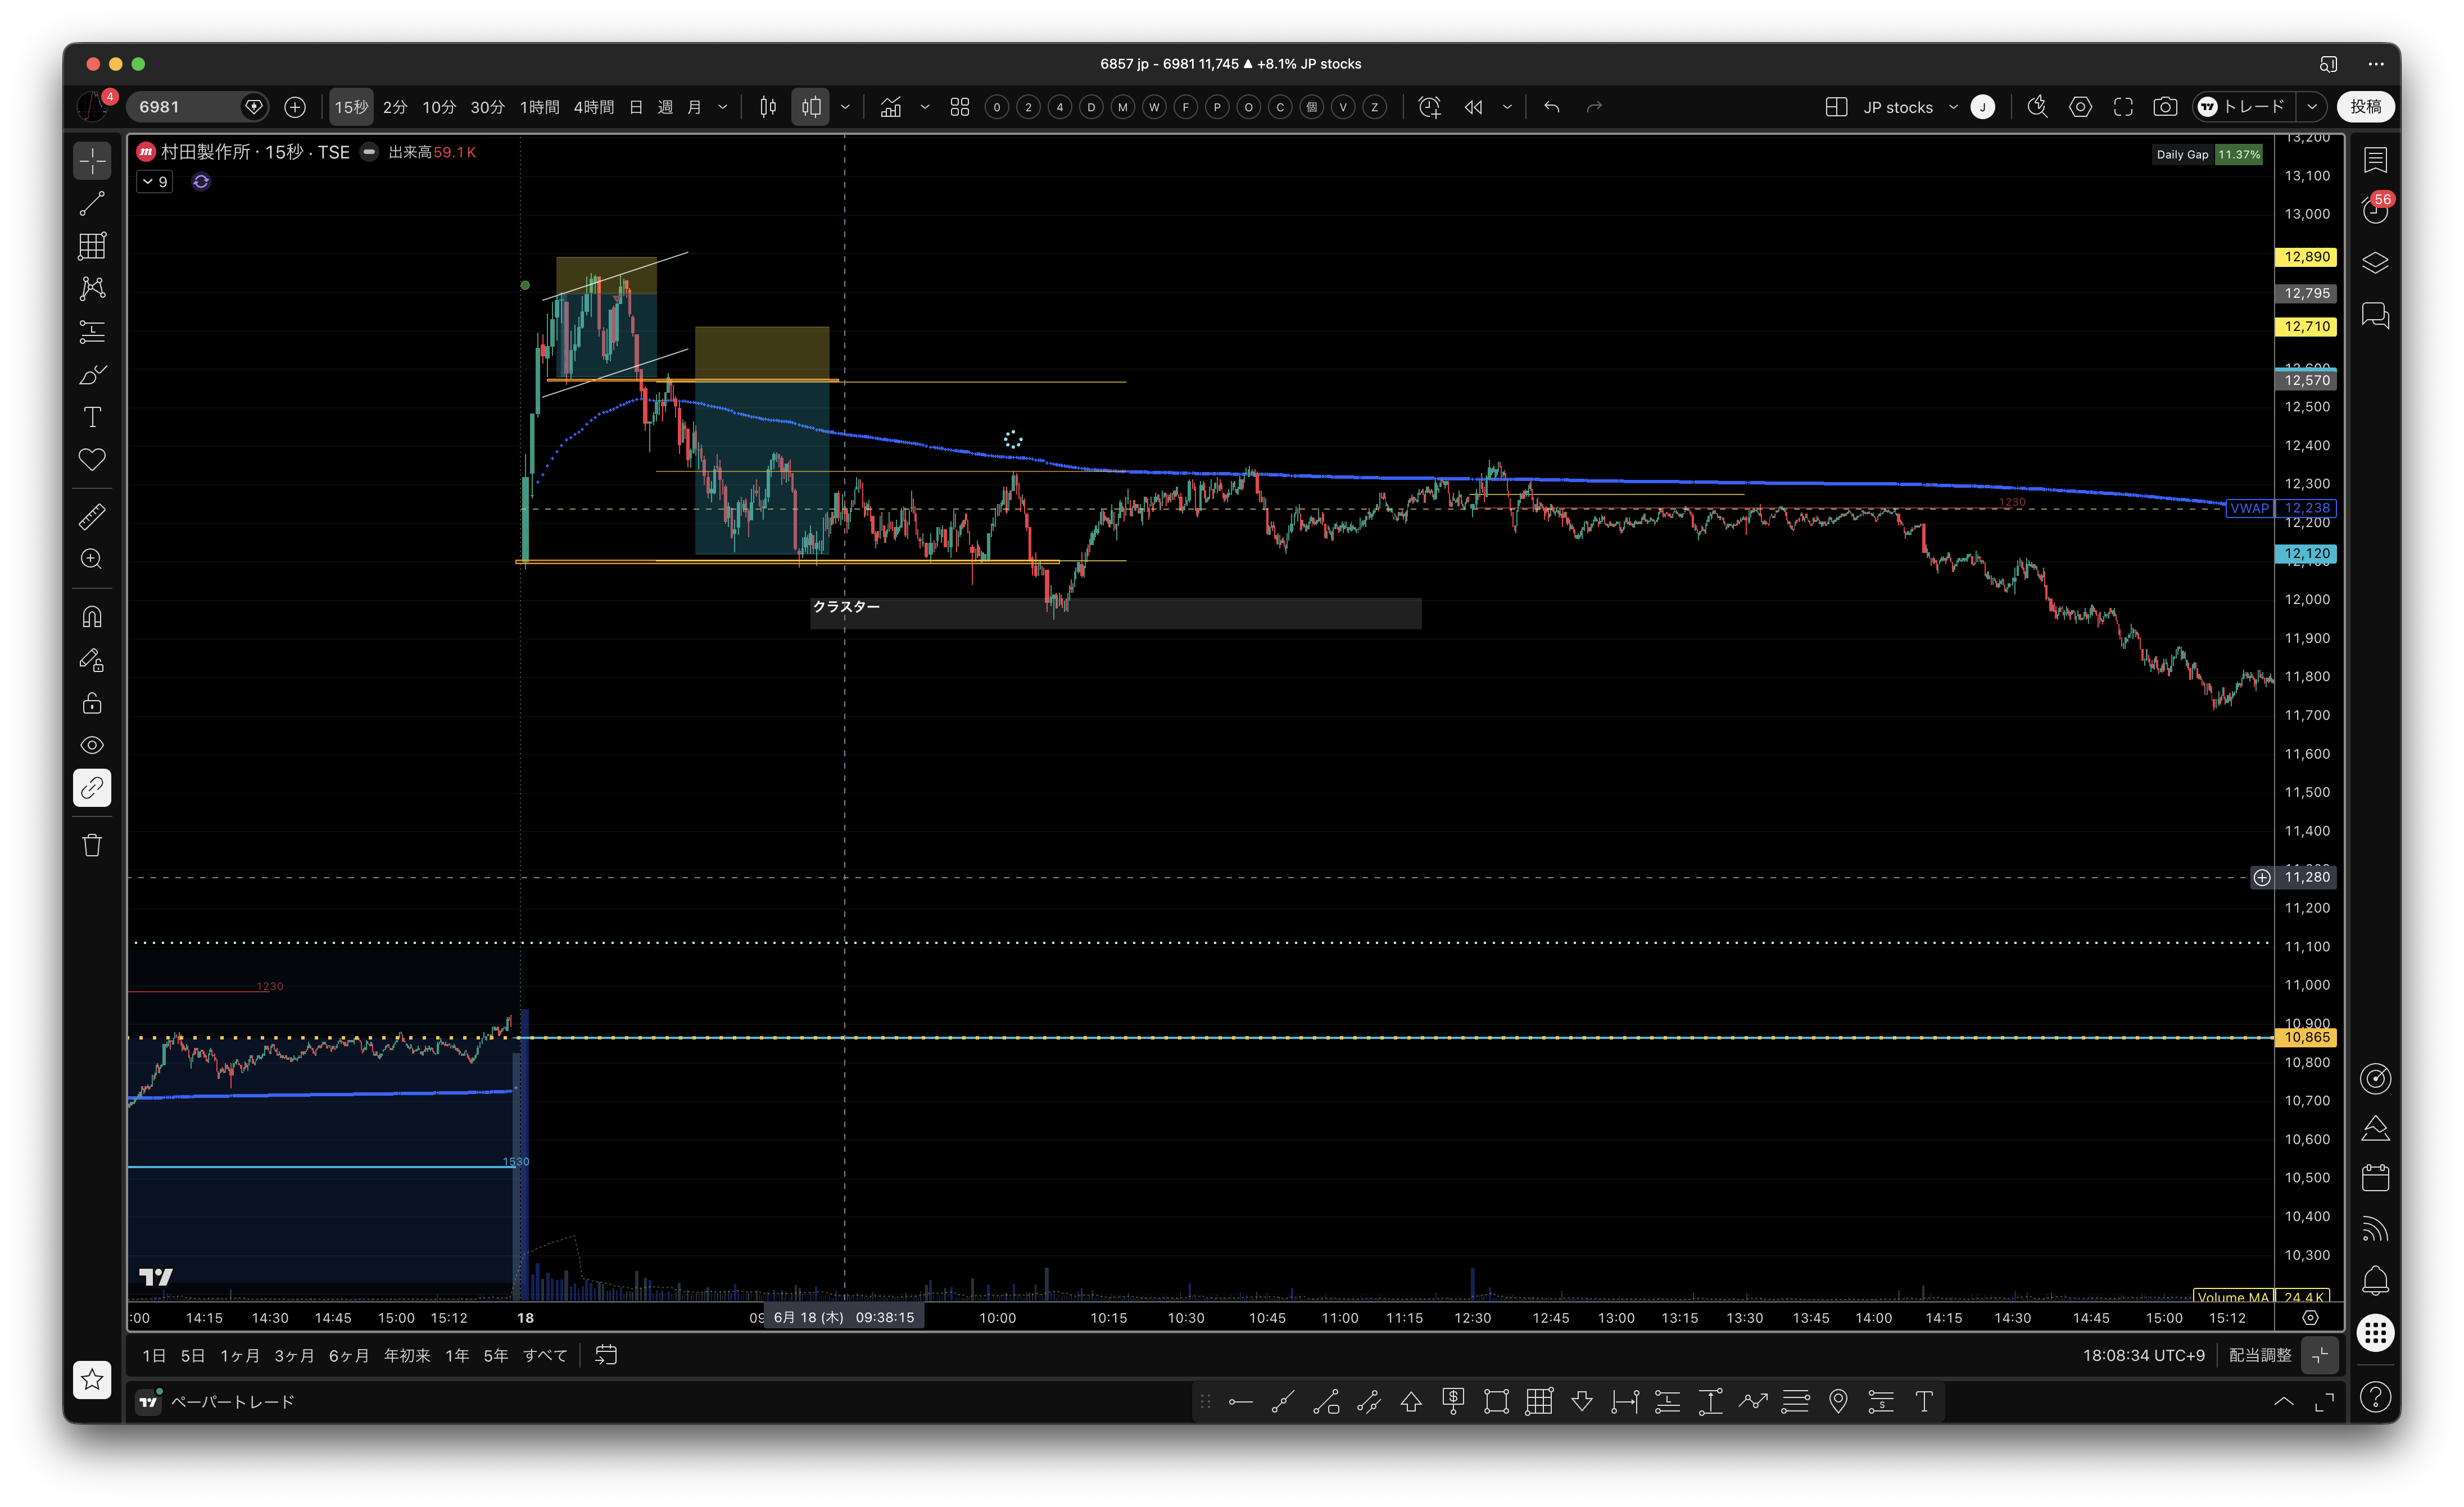The width and height of the screenshot is (2464, 1507).
Task: Open the watchlist panel
Action: pyautogui.click(x=2376, y=160)
